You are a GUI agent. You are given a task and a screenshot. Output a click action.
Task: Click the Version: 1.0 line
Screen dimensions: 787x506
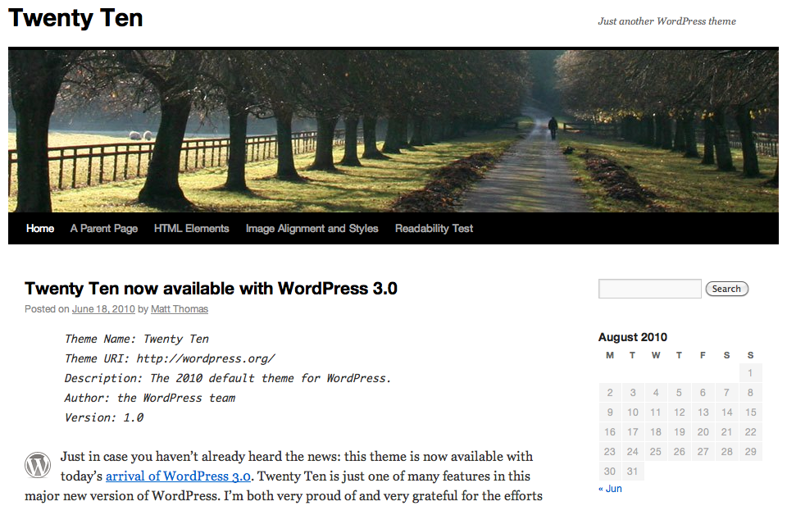click(x=104, y=417)
